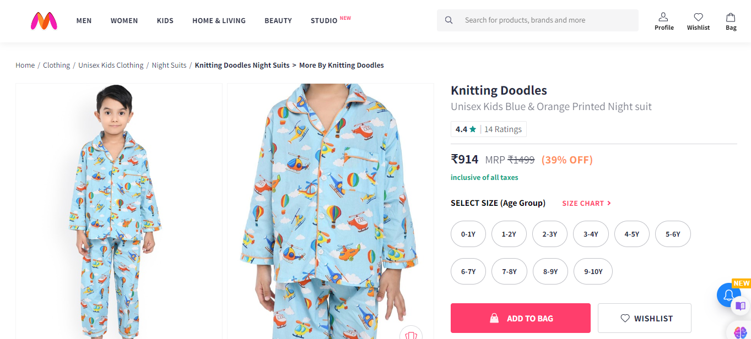Screen dimensions: 751x339
Task: Click the search magnifier icon
Action: tap(449, 20)
